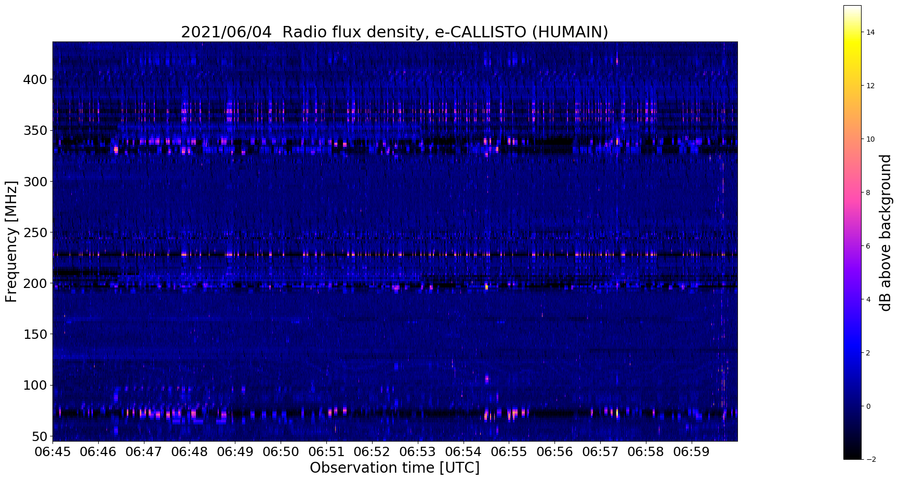The height and width of the screenshot is (481, 899).
Task: Click the 150 MHz frequency tick label
Action: [35, 334]
